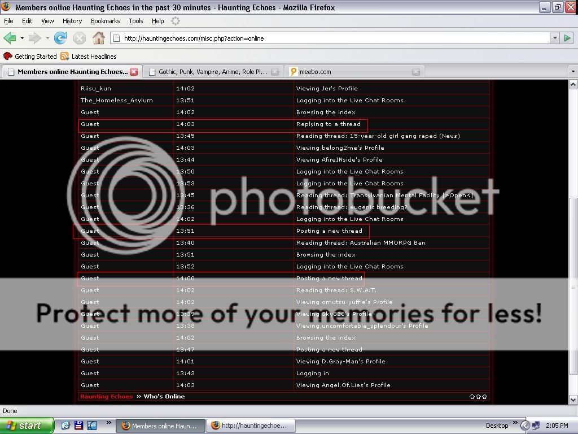Expand the address bar URL dropdown
Screen dimensions: 578x434
tap(554, 38)
